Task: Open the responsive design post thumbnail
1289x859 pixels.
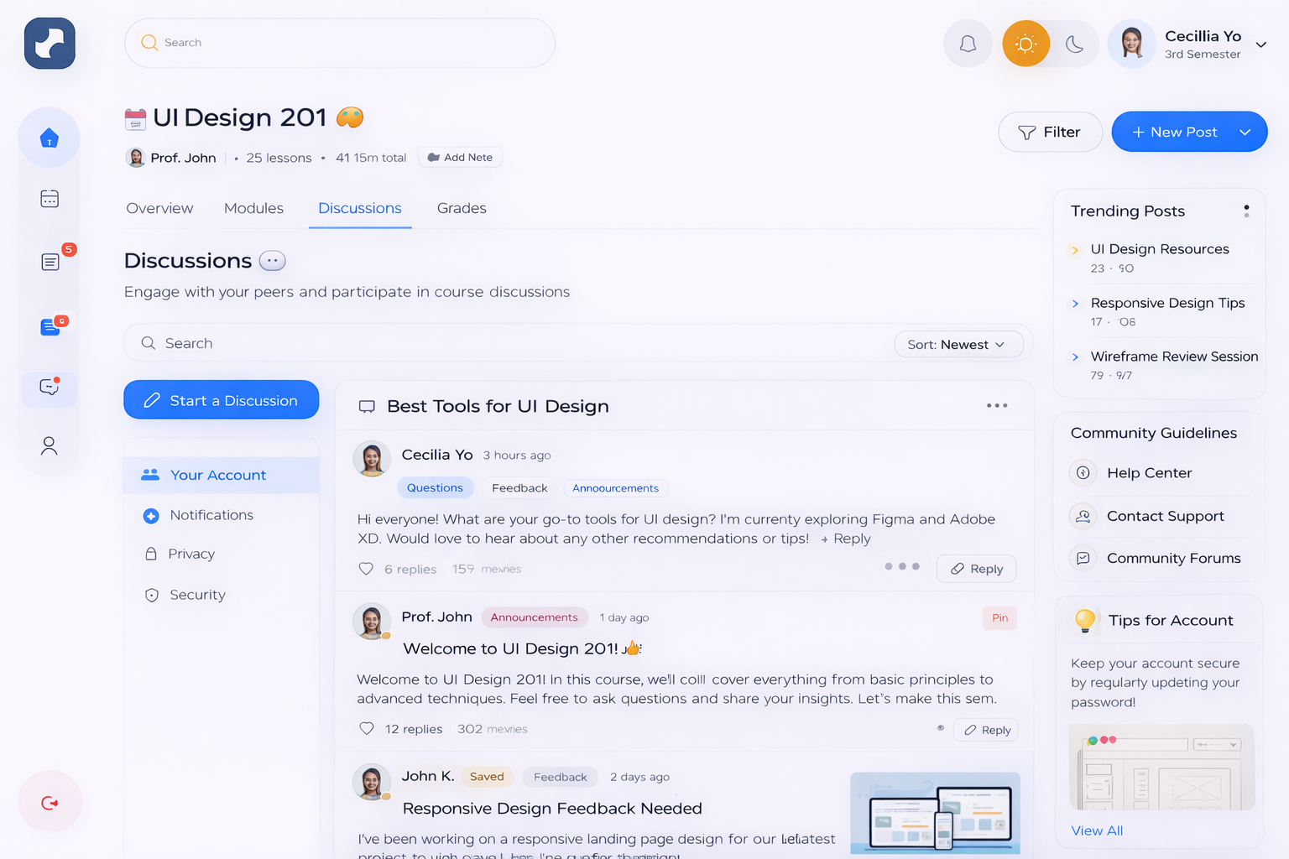Action: [935, 813]
